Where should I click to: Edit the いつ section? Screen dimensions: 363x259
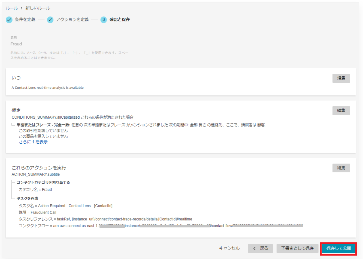coord(341,78)
